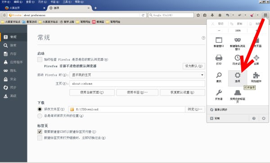
Task: Select 高级 in preferences sidebar
Action: (13, 96)
